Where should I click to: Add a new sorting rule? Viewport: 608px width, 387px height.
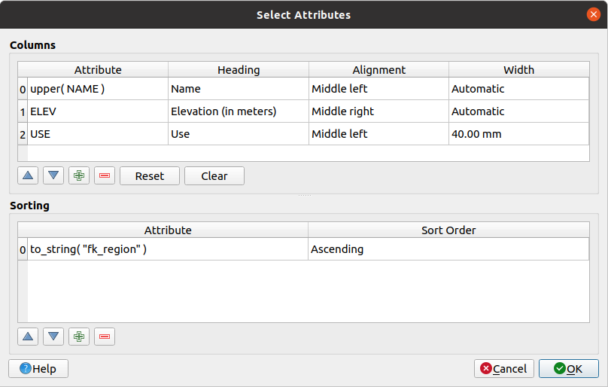pos(79,337)
